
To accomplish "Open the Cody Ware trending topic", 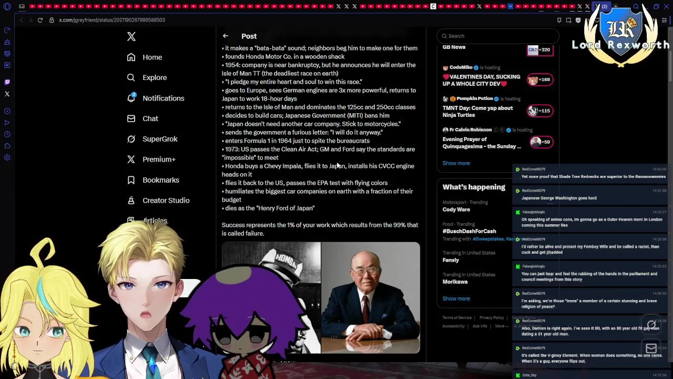I will (456, 210).
